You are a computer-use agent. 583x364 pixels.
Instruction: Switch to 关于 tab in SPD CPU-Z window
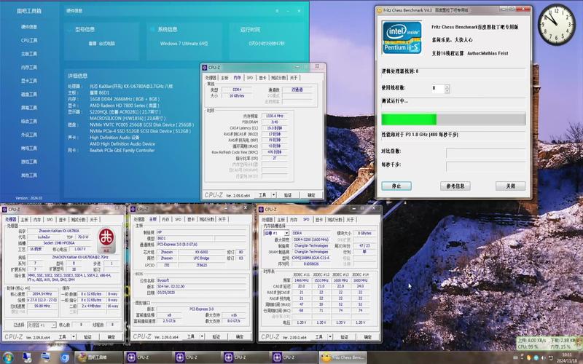[x=351, y=220]
